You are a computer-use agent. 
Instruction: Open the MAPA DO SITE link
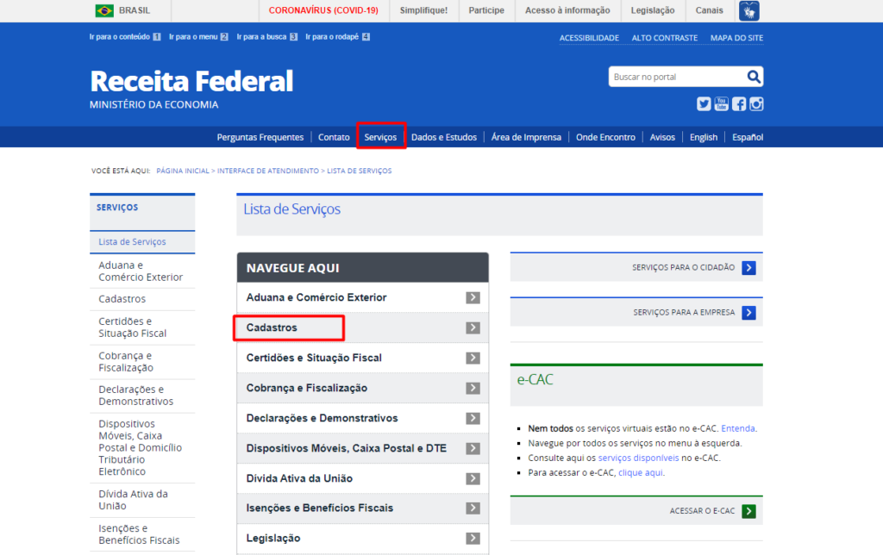point(736,38)
